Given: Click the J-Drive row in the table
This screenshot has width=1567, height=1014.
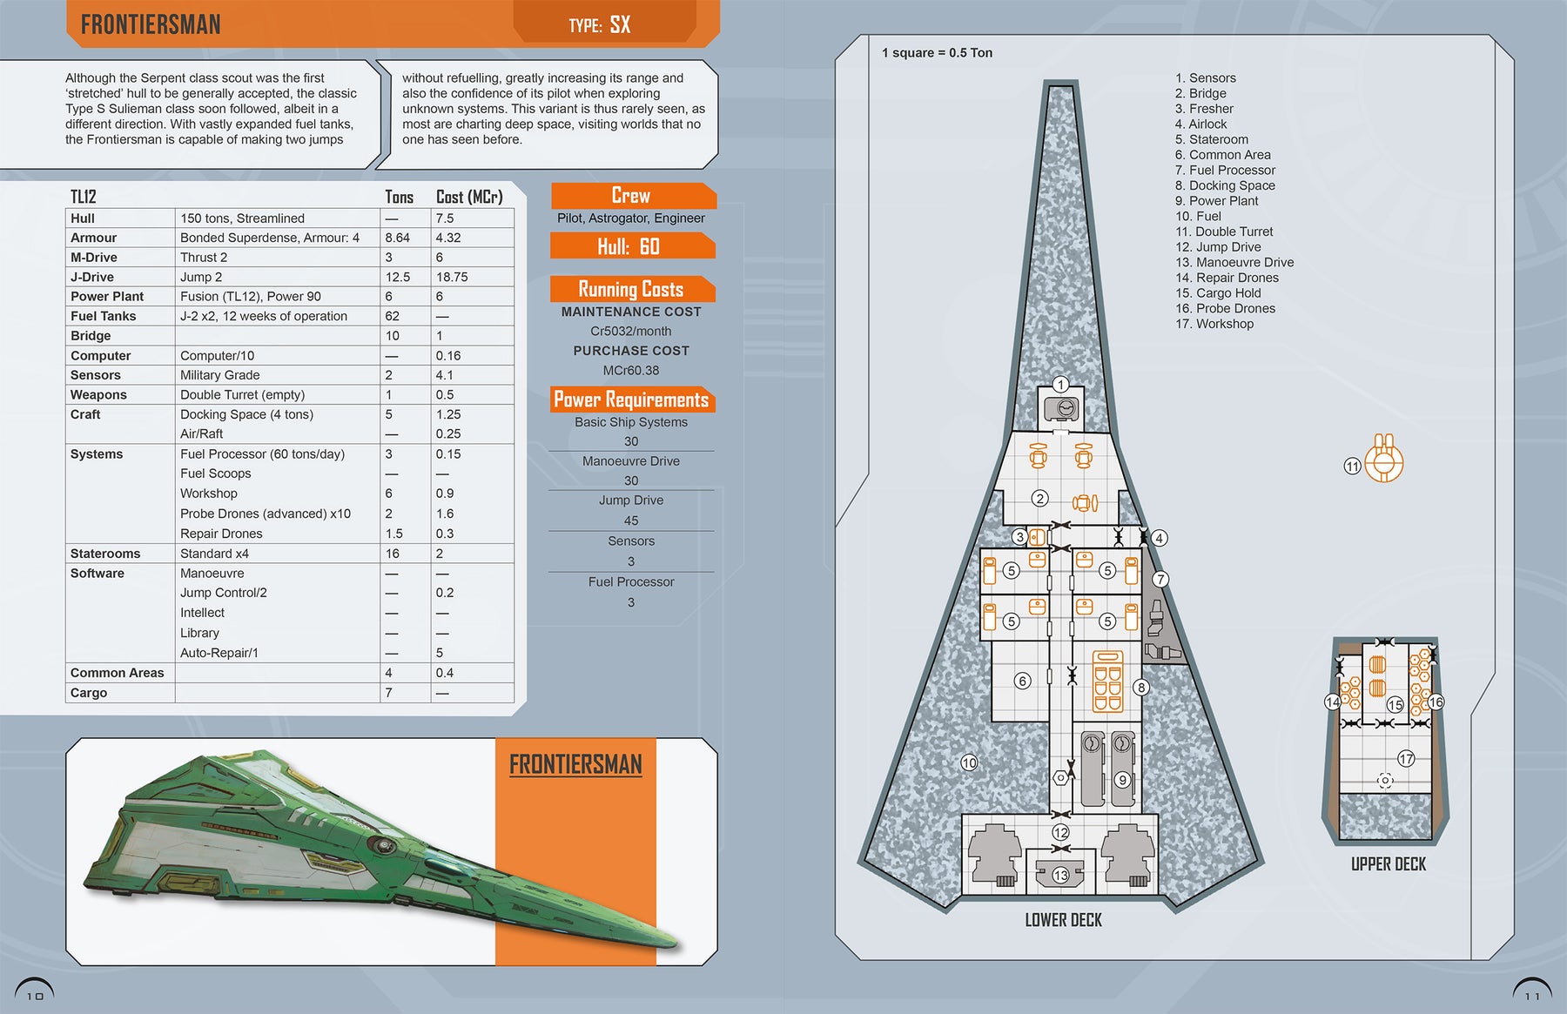Looking at the screenshot, I should tap(289, 277).
